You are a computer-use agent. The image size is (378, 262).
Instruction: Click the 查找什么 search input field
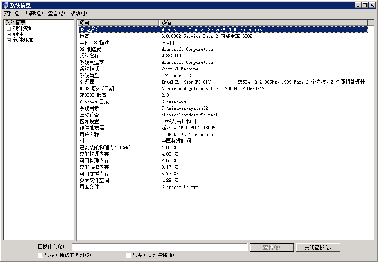tap(160, 247)
